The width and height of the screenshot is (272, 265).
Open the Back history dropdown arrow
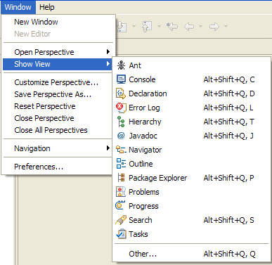pyautogui.click(x=200, y=26)
